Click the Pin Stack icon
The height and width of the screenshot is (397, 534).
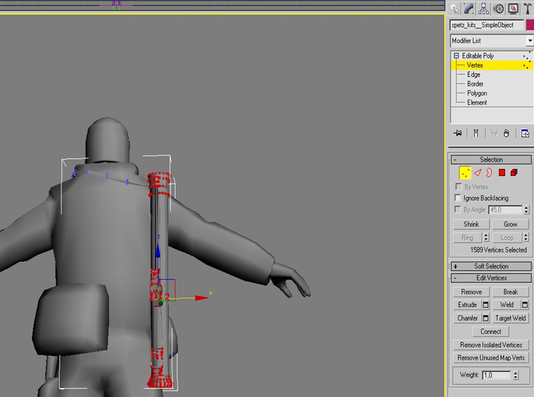click(458, 133)
